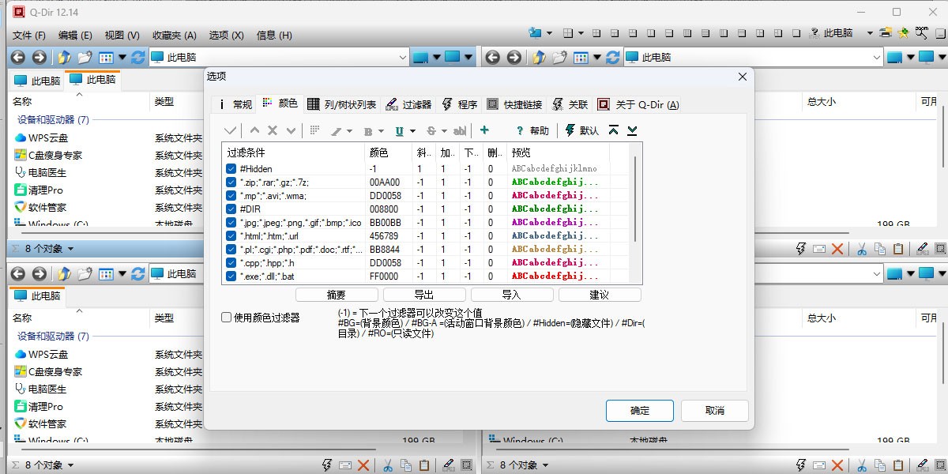Enable the 使用颜色过滤器 checkbox

coord(226,316)
